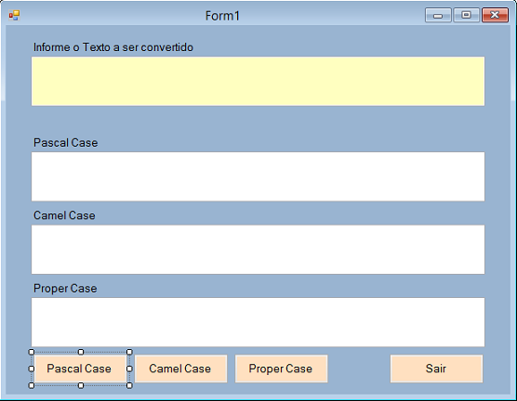
Task: Grab top-middle sizing handle of selected Pascal Case button
Action: (81, 352)
